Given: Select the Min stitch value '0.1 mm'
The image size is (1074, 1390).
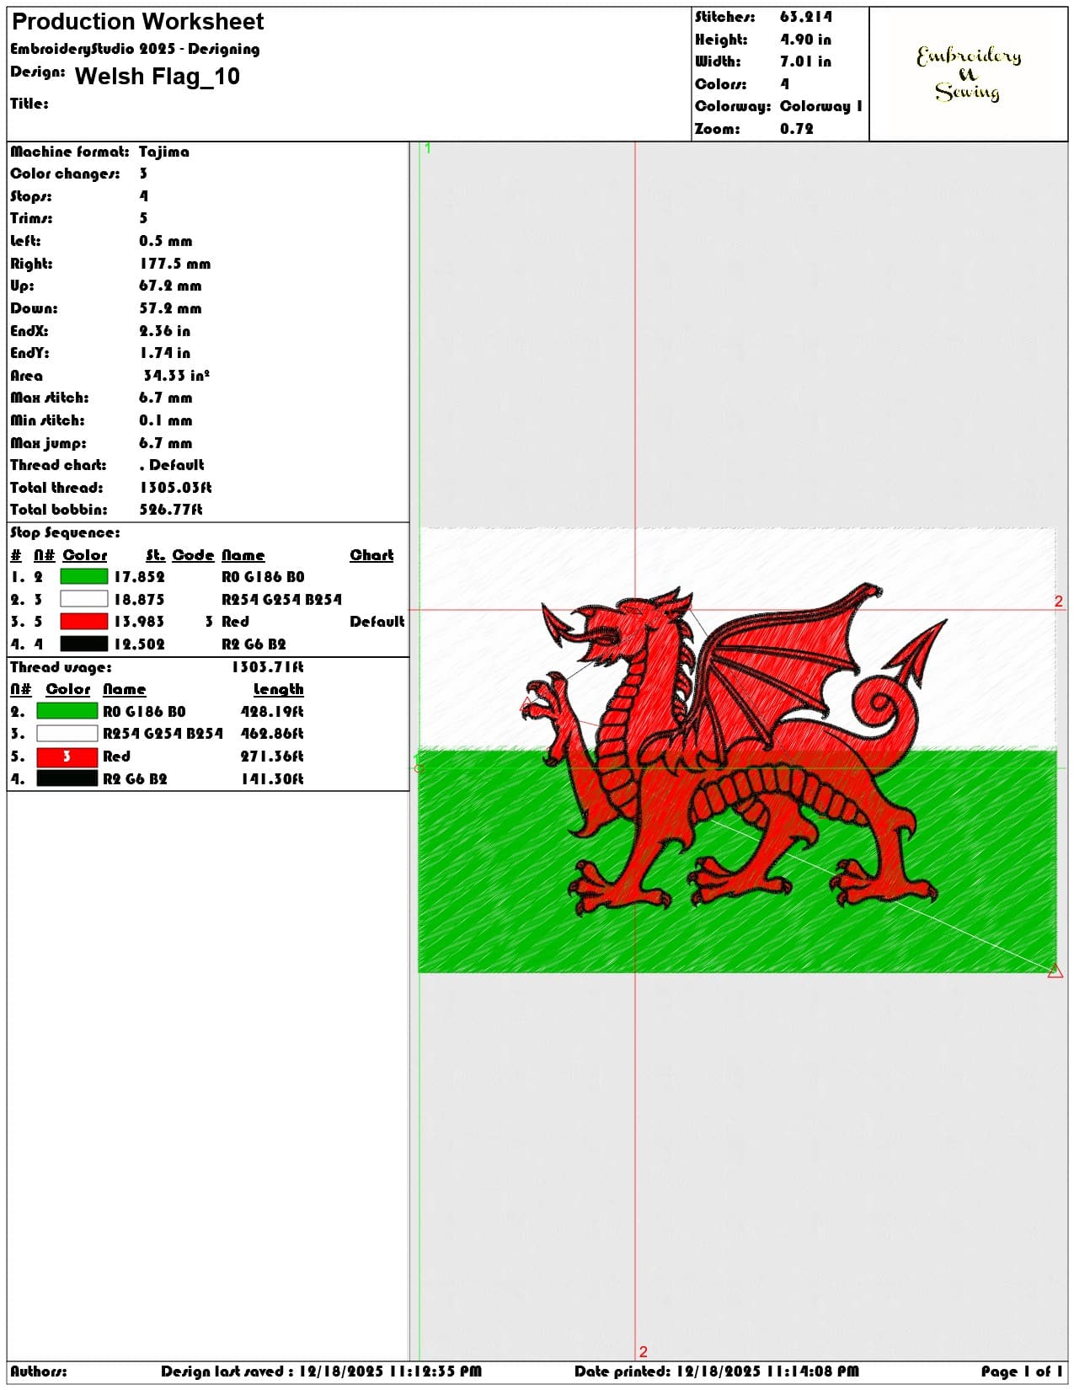Looking at the screenshot, I should (x=166, y=420).
